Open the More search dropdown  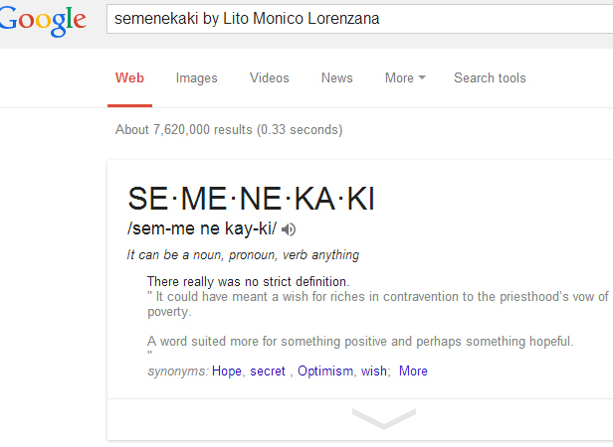[405, 77]
